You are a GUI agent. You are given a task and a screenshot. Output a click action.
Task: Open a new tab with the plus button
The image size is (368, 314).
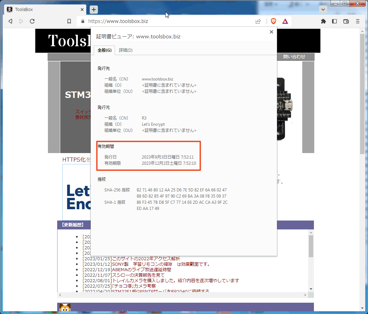tap(94, 9)
